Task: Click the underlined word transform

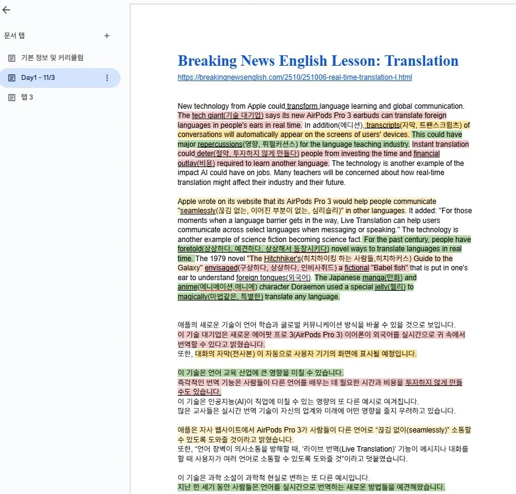Action: [302, 106]
